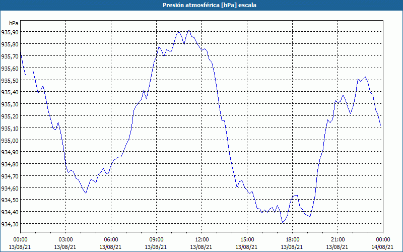The image size is (403, 252).
Task: Select the 935,90 axis value
Action: (x=10, y=32)
